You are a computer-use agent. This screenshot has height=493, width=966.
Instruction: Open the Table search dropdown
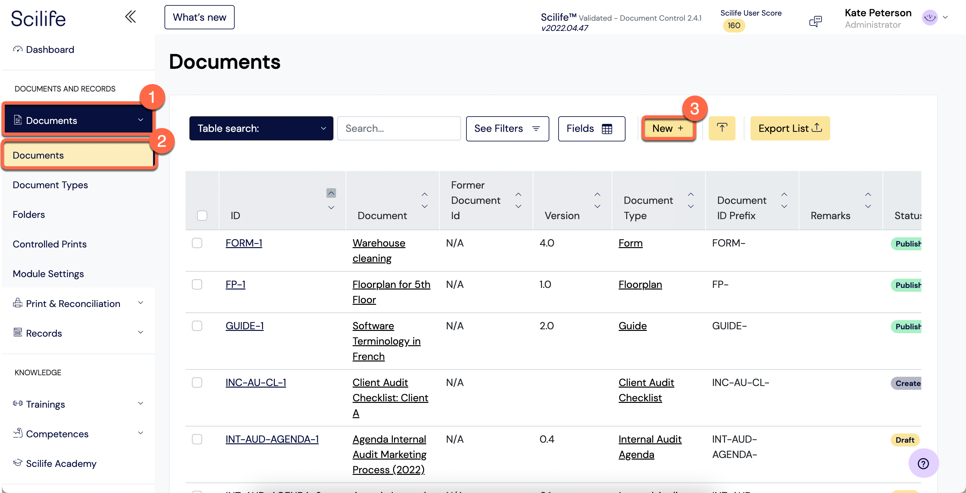pyautogui.click(x=261, y=128)
